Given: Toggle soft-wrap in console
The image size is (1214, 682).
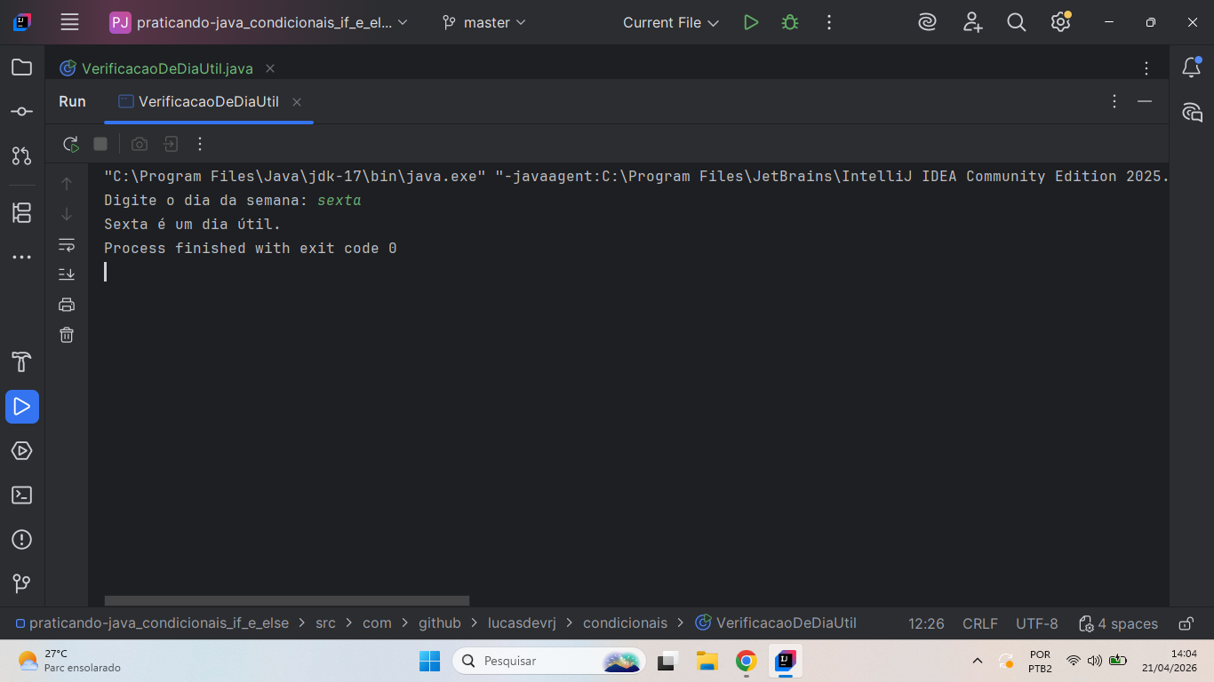Looking at the screenshot, I should (67, 244).
